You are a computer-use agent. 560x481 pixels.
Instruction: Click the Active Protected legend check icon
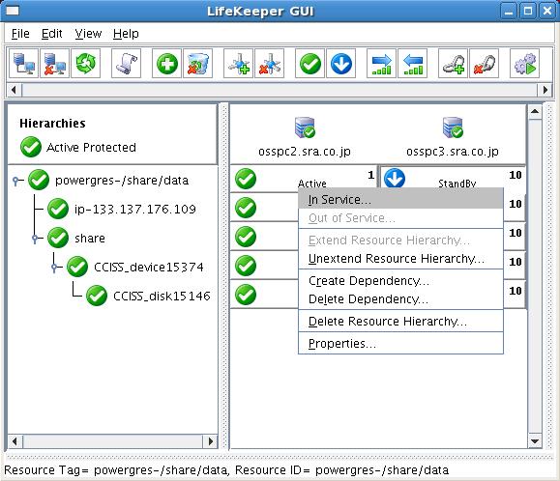pos(31,147)
